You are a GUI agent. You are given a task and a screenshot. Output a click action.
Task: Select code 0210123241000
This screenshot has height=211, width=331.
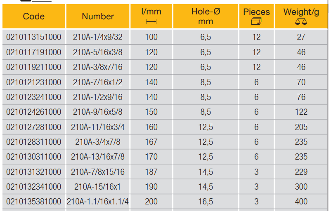tap(34, 97)
